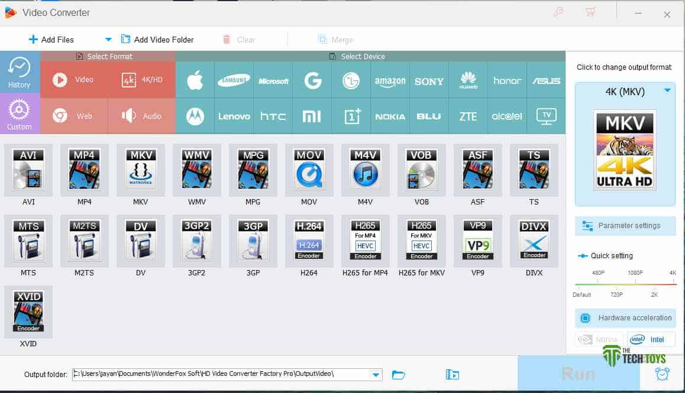This screenshot has height=393, width=685.
Task: Open the 4K (MKV) format dropdown
Action: point(667,92)
